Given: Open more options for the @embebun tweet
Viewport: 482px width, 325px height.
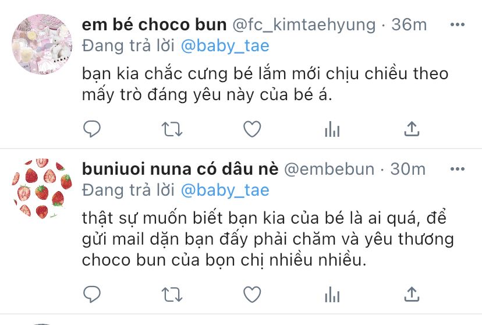Looking at the screenshot, I should coord(457,169).
